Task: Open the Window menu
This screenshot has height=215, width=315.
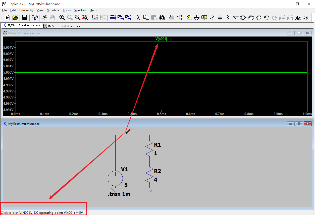Action: 80,10
